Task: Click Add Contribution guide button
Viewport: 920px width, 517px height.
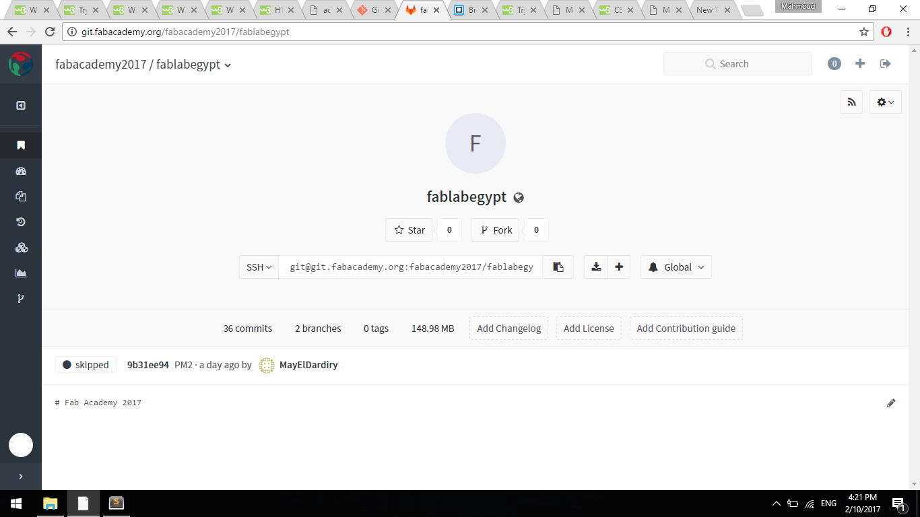Action: click(x=686, y=329)
